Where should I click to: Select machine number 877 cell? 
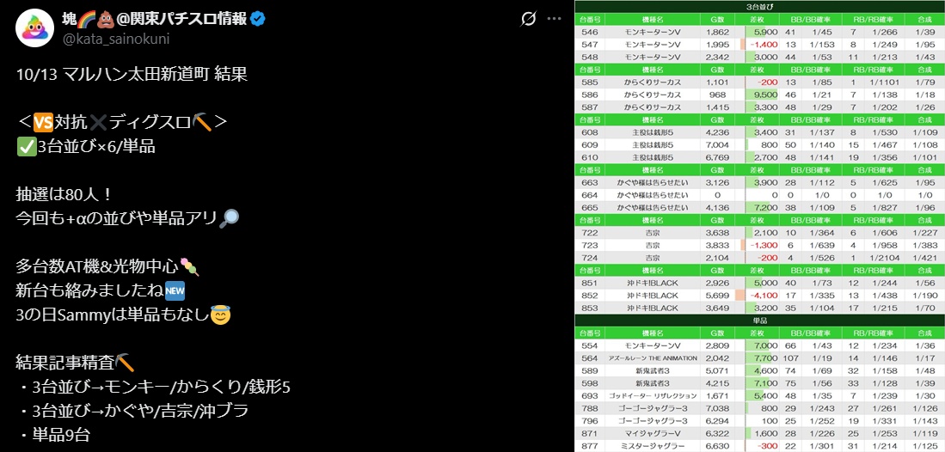click(591, 446)
